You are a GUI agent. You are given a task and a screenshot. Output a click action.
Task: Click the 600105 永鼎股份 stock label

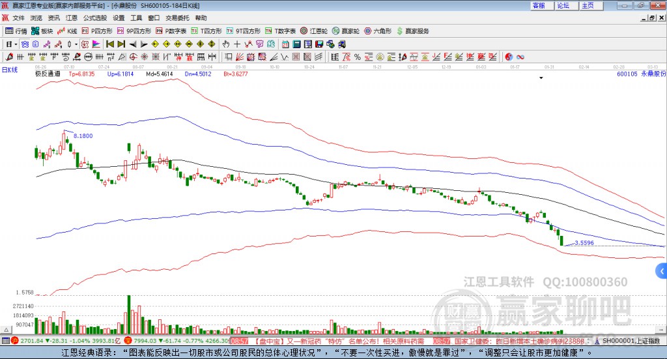[641, 74]
